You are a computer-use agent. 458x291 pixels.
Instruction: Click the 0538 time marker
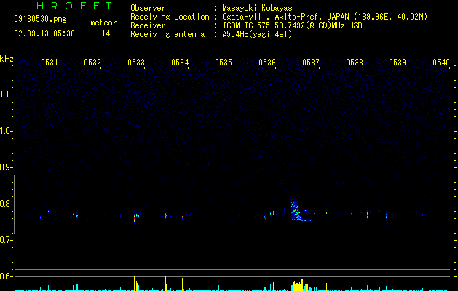(355, 63)
